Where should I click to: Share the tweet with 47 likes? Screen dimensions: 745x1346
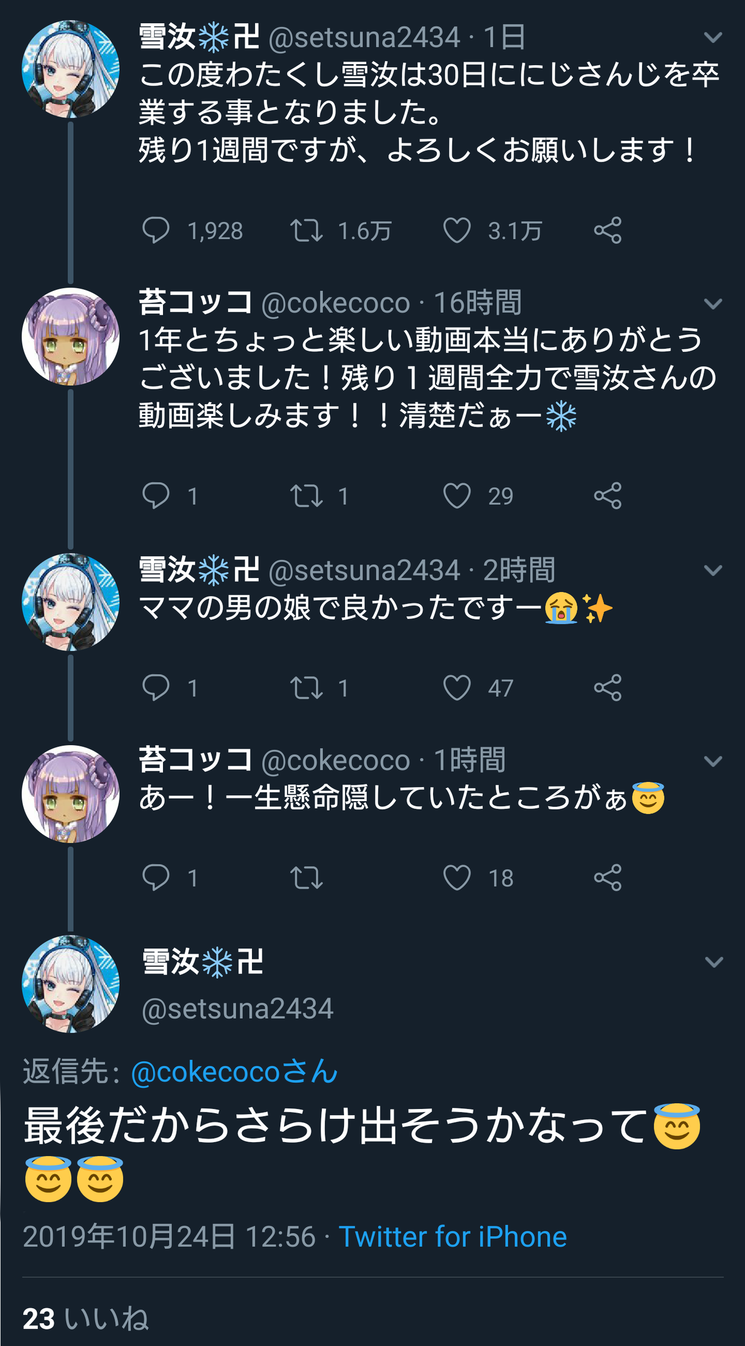[x=608, y=688]
